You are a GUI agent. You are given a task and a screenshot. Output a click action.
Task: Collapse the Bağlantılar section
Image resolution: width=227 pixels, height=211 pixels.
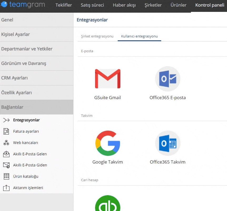[37, 107]
